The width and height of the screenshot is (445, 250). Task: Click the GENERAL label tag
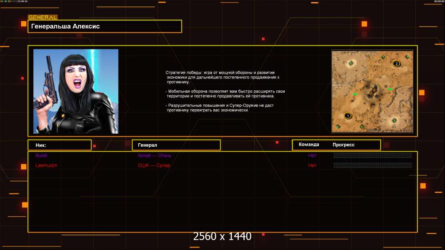point(43,17)
